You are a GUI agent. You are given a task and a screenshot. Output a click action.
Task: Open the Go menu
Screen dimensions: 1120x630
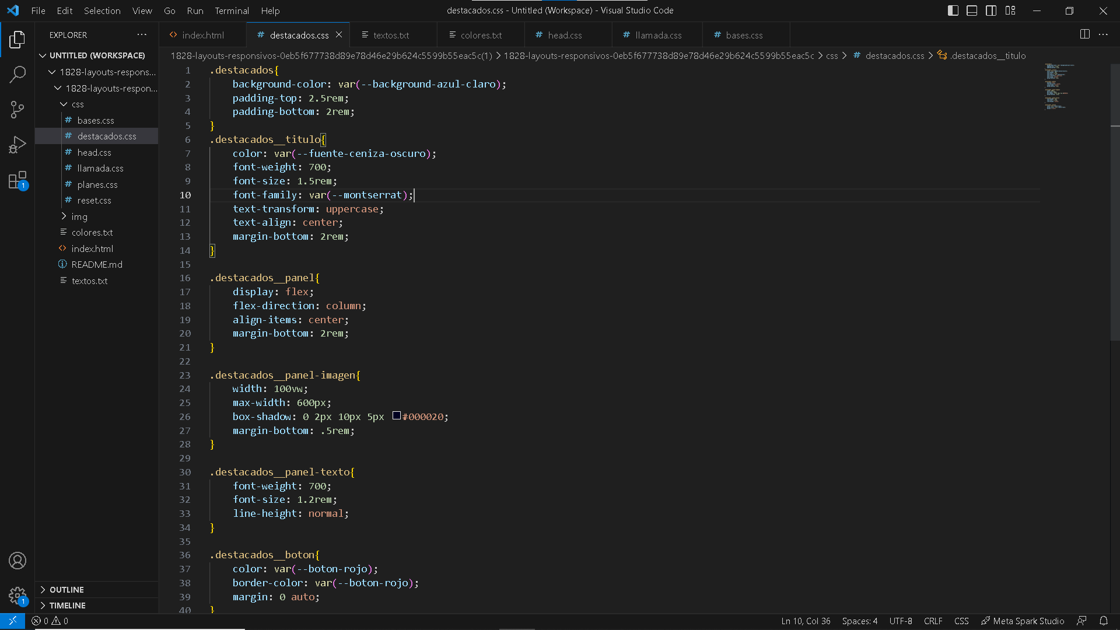coord(170,10)
